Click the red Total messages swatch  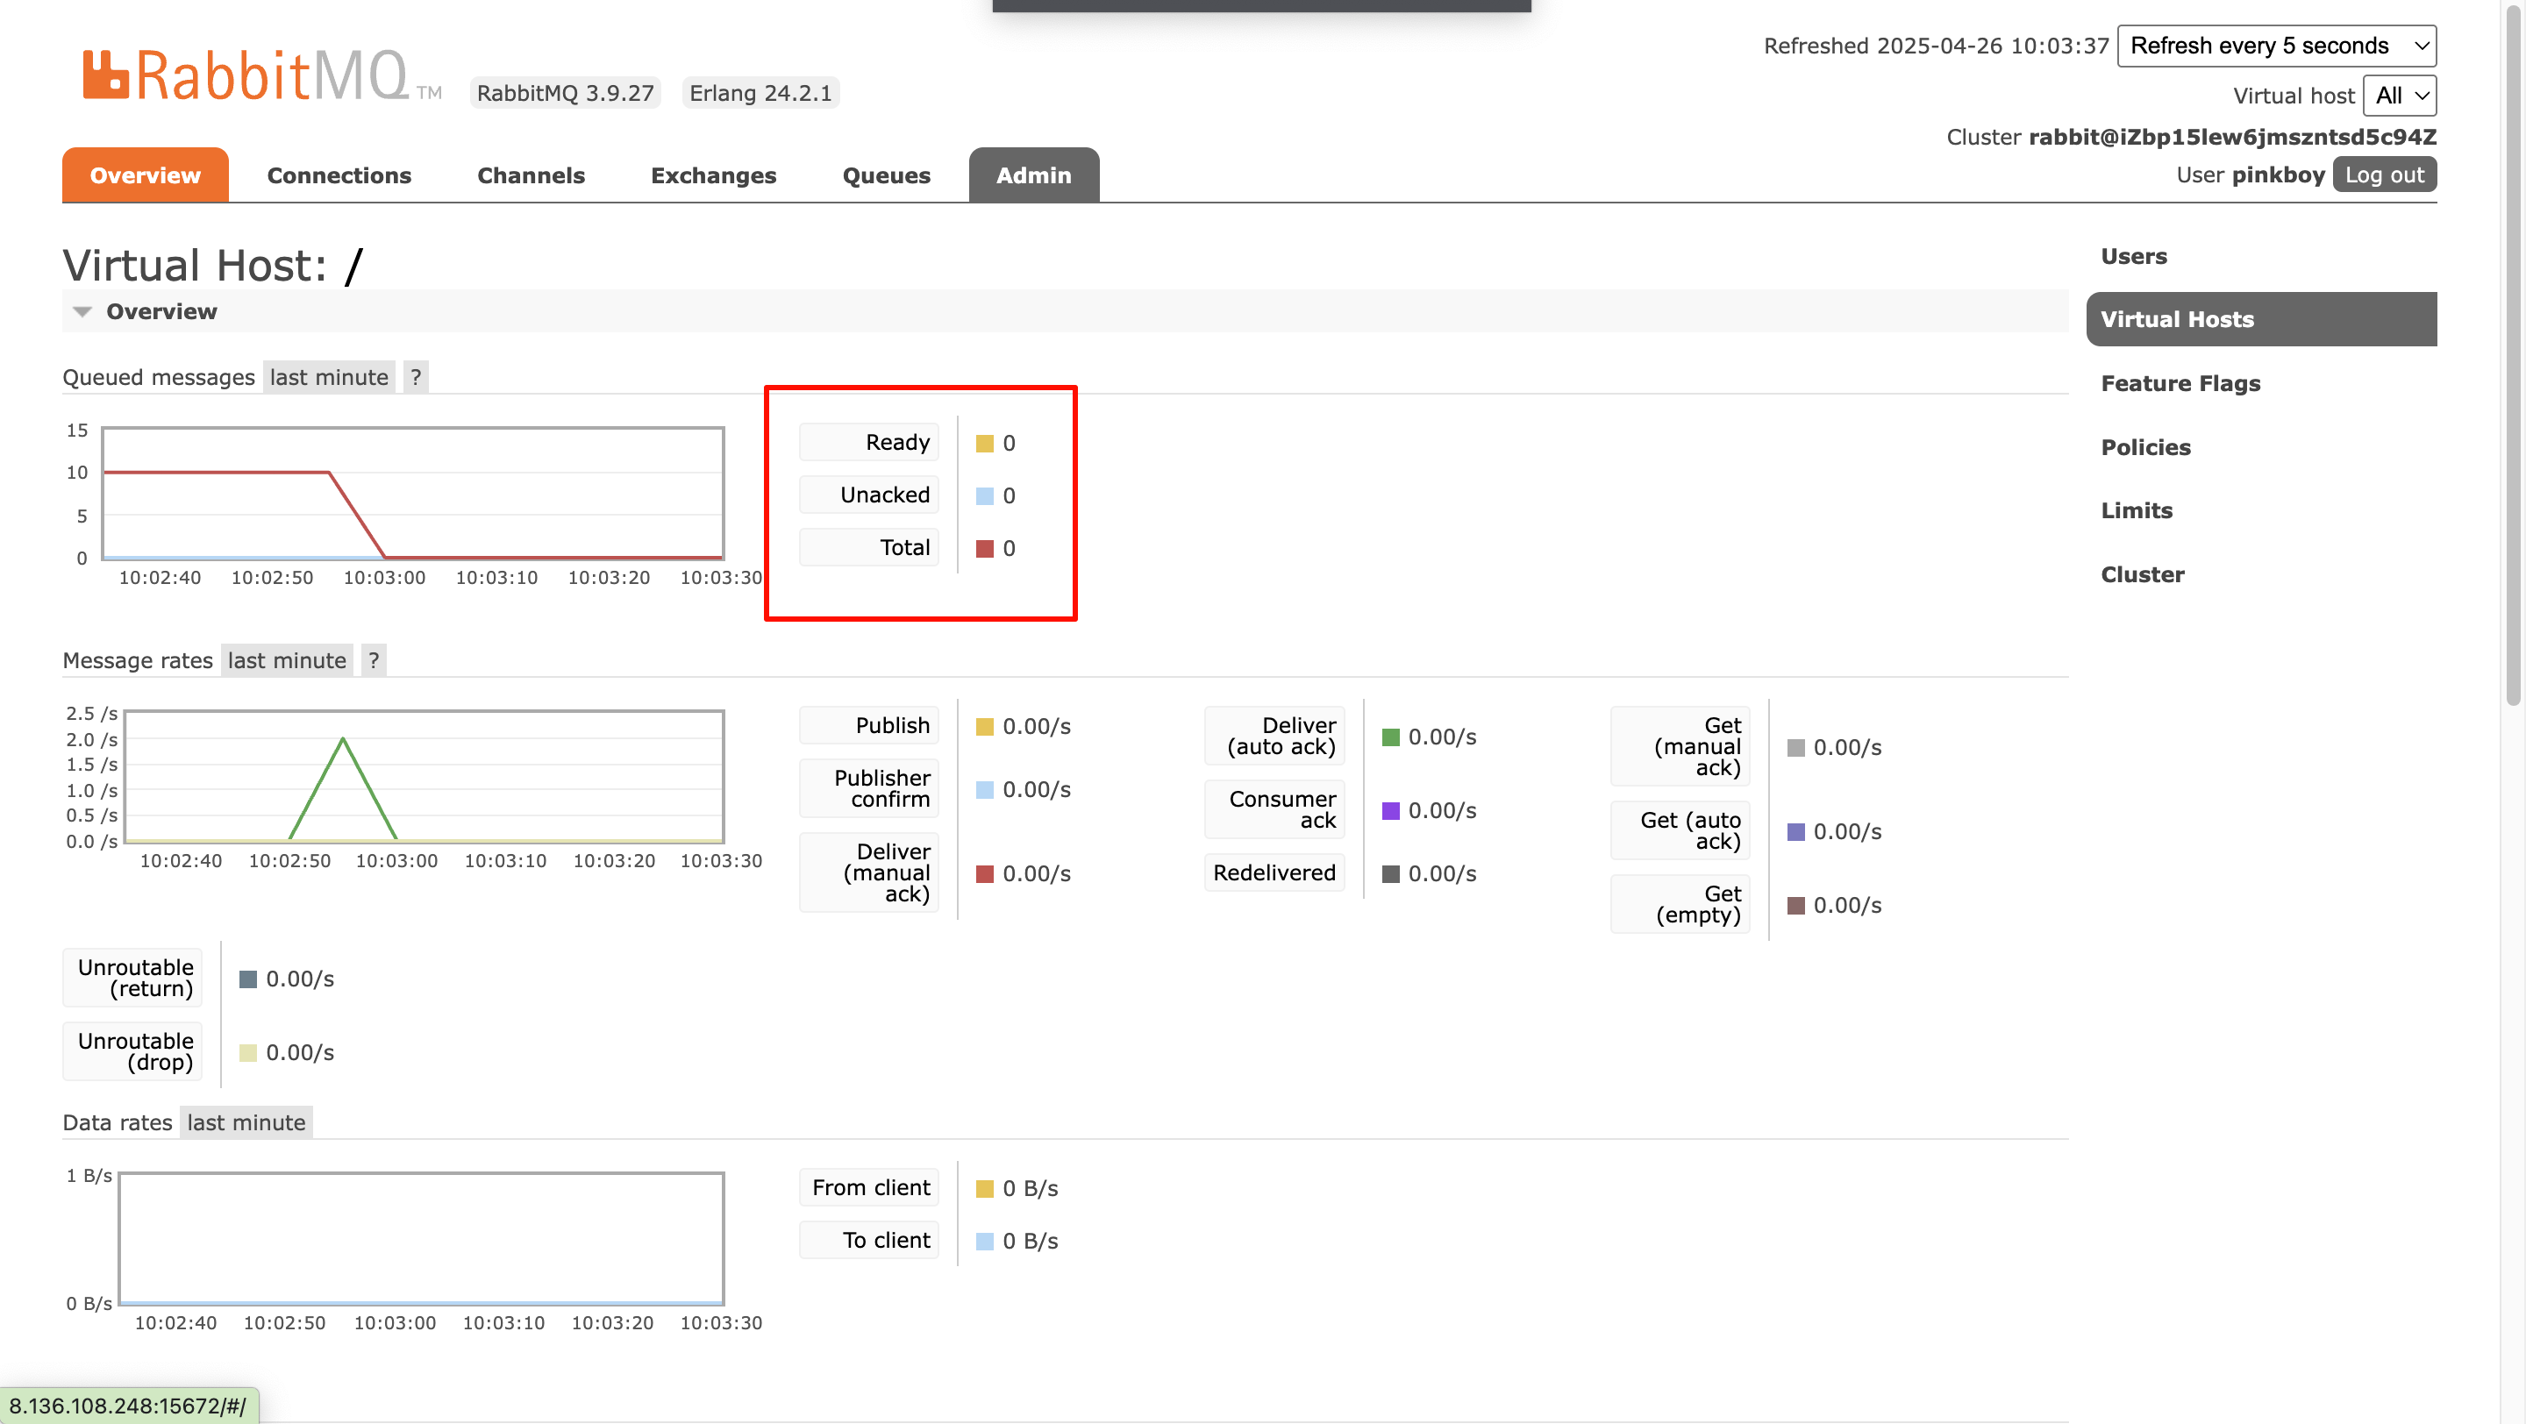(x=984, y=549)
